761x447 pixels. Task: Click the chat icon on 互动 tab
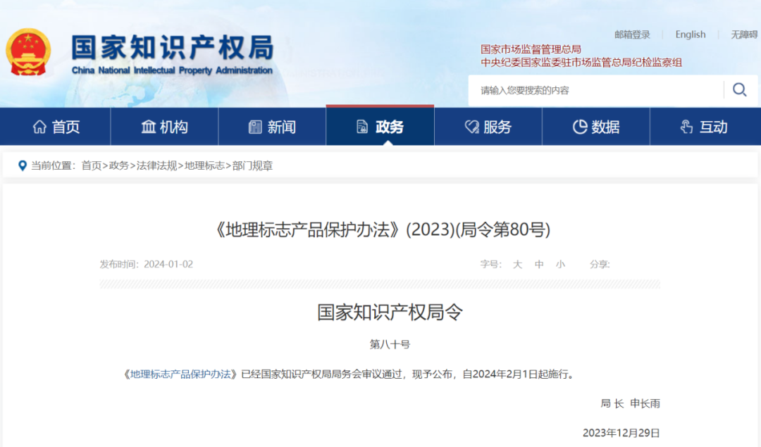point(685,127)
